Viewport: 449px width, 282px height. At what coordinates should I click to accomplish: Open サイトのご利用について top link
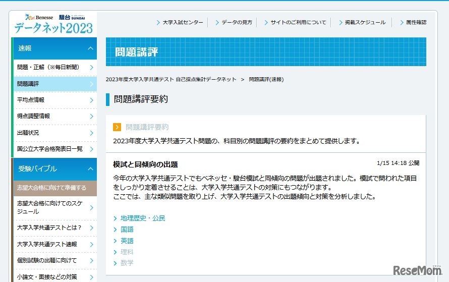(298, 22)
